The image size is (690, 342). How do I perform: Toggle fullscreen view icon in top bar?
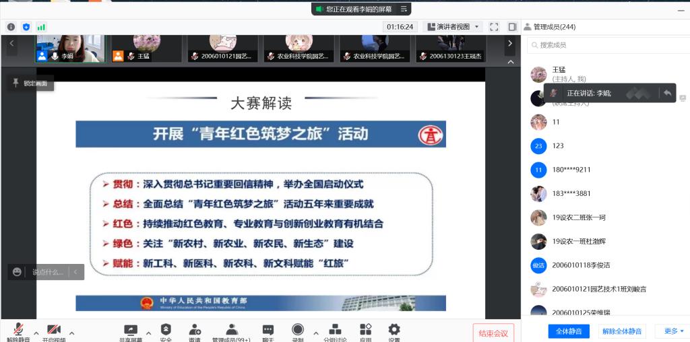tap(494, 27)
